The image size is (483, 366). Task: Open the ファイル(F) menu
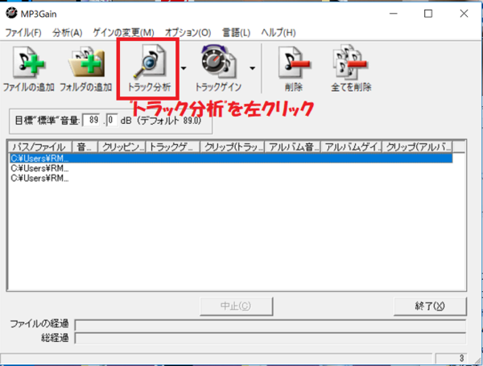pyautogui.click(x=23, y=33)
